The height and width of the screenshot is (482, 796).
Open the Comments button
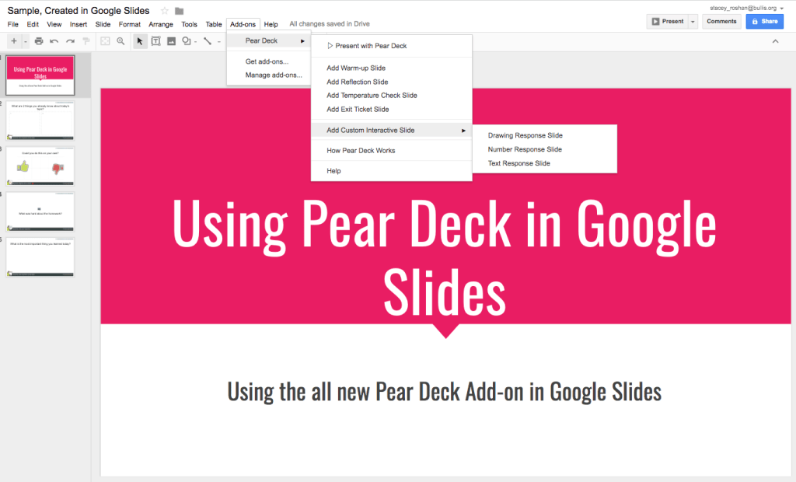tap(721, 21)
